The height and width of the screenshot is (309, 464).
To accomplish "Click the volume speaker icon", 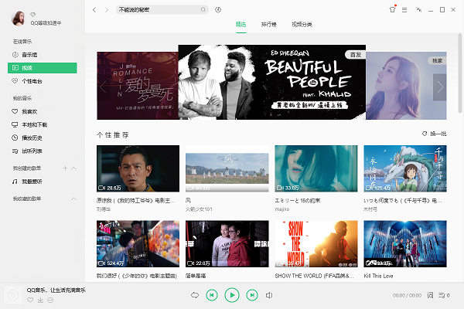I will 270,294.
